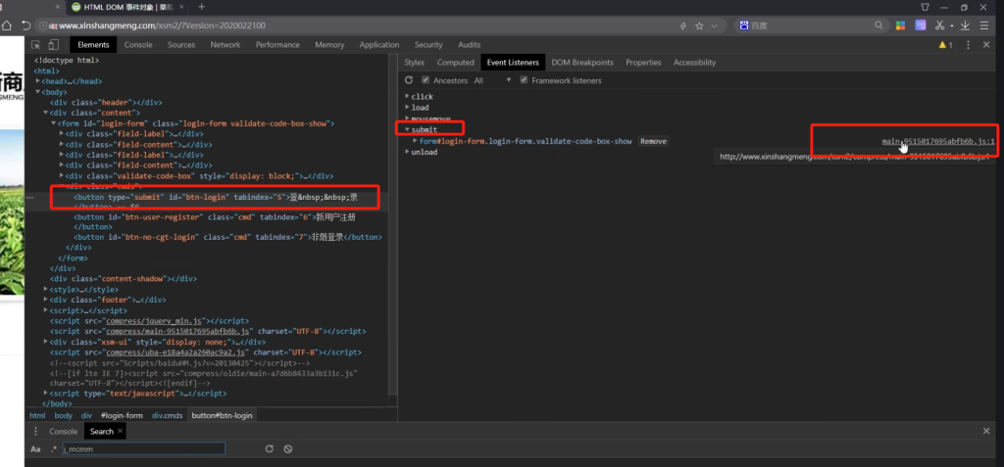
Task: Open the browser hamburger menu
Action: [984, 25]
